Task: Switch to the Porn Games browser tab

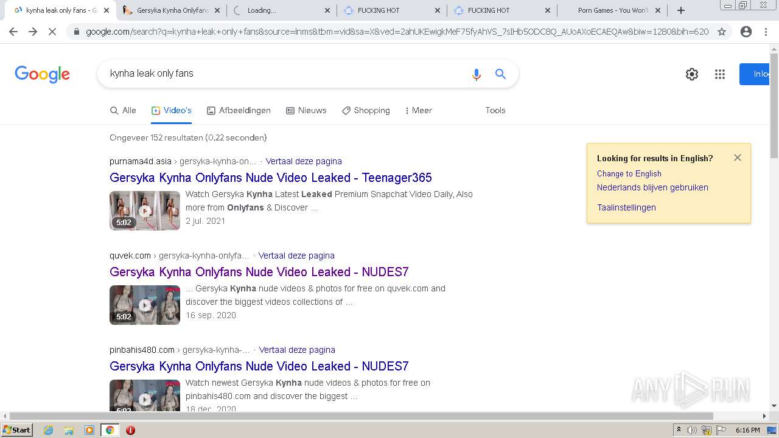Action: click(612, 10)
